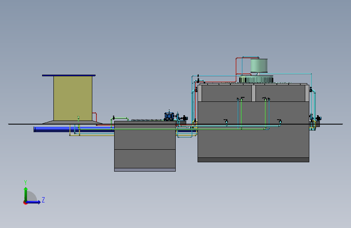Click the green cylindrical unit on the roof

pyautogui.click(x=259, y=66)
